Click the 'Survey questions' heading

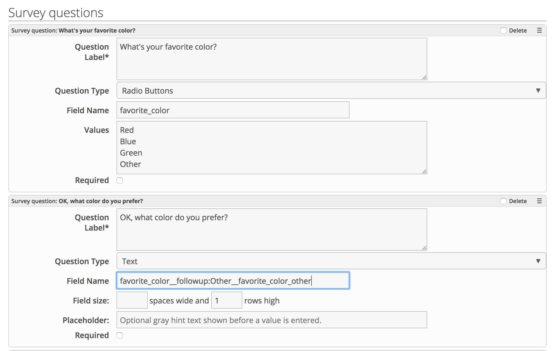[56, 13]
